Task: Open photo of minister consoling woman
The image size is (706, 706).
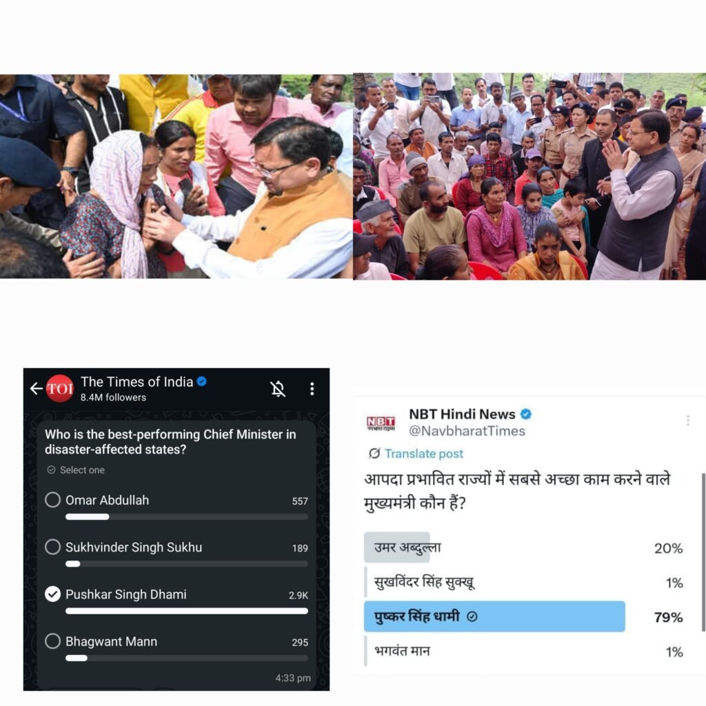Action: pos(176,176)
